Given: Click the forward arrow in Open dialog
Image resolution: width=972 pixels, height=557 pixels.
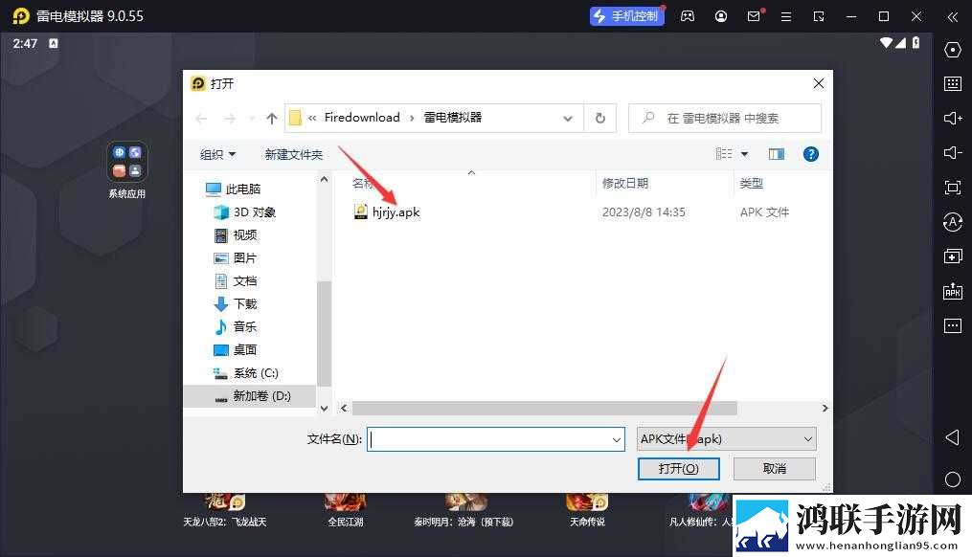Looking at the screenshot, I should [230, 119].
